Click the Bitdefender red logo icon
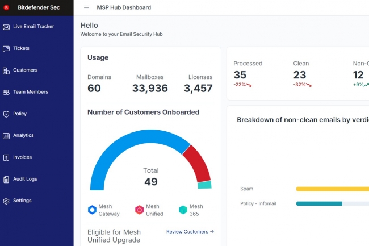 [x=7, y=7]
